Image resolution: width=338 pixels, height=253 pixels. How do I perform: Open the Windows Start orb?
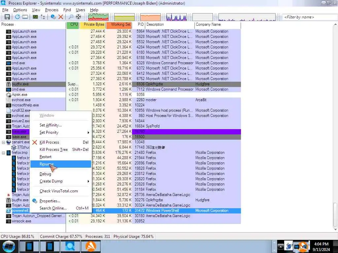point(9,246)
